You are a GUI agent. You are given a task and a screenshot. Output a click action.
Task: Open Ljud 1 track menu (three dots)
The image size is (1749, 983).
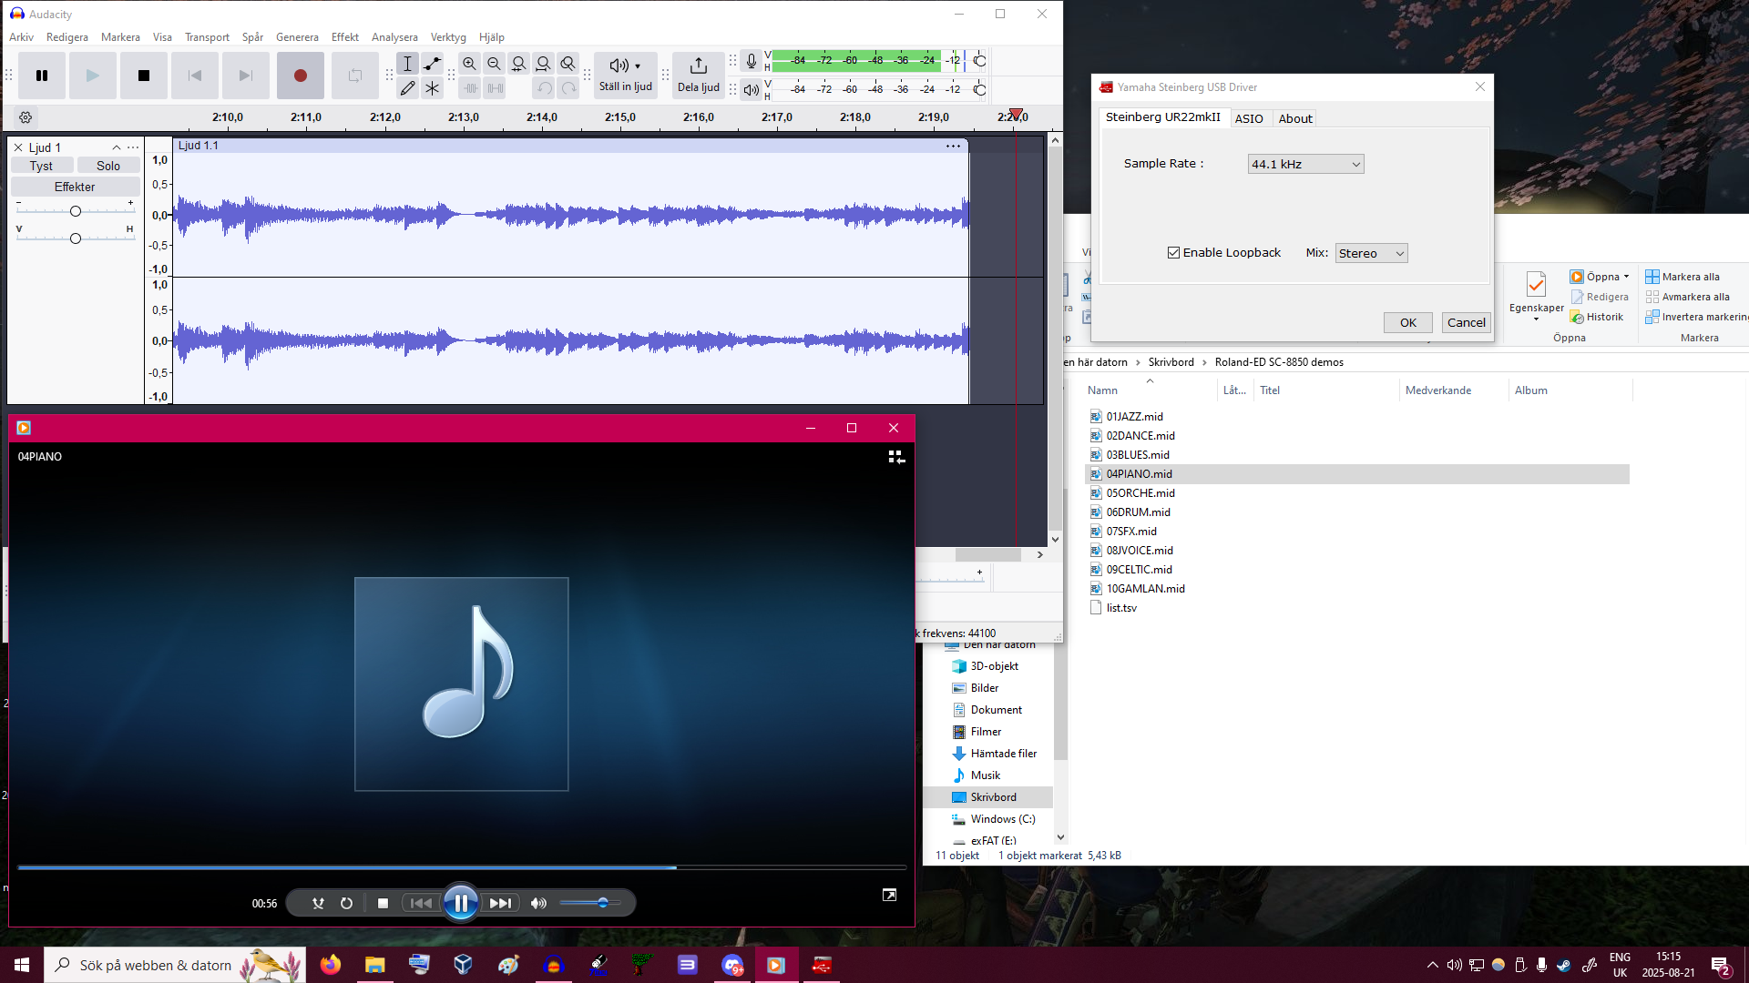pyautogui.click(x=133, y=147)
